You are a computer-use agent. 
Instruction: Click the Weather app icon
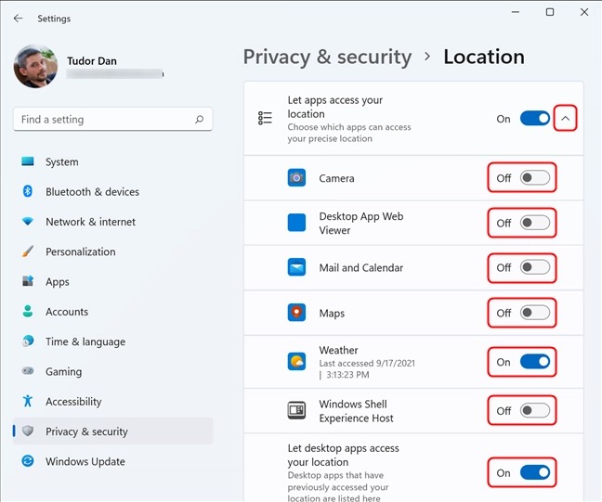(296, 362)
